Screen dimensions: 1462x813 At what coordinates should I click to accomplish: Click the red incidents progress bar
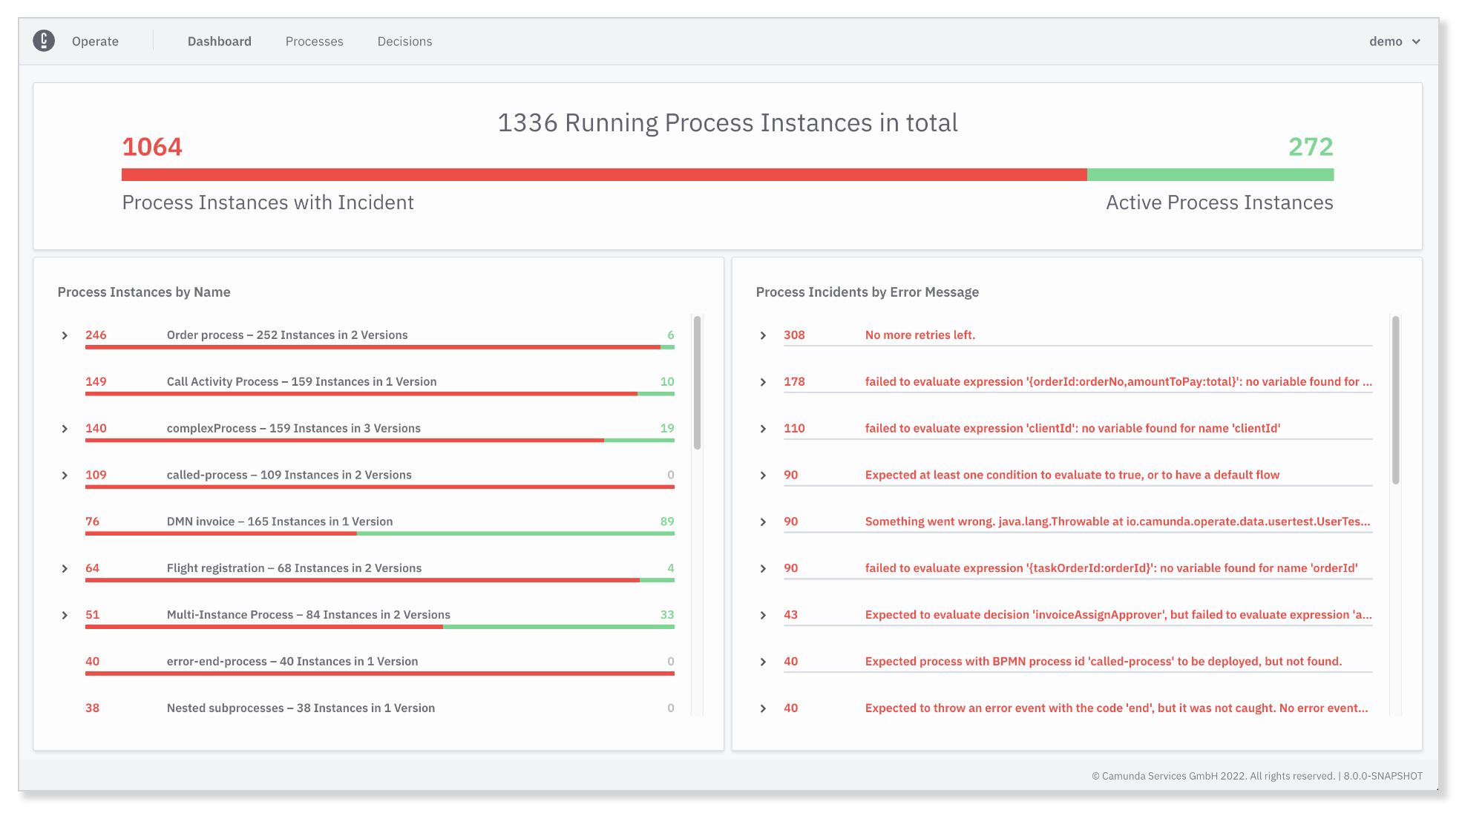point(604,175)
